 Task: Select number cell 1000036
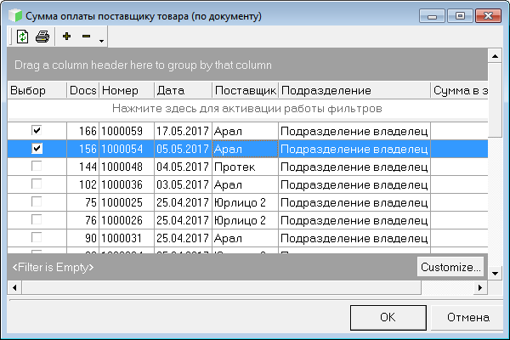(127, 184)
